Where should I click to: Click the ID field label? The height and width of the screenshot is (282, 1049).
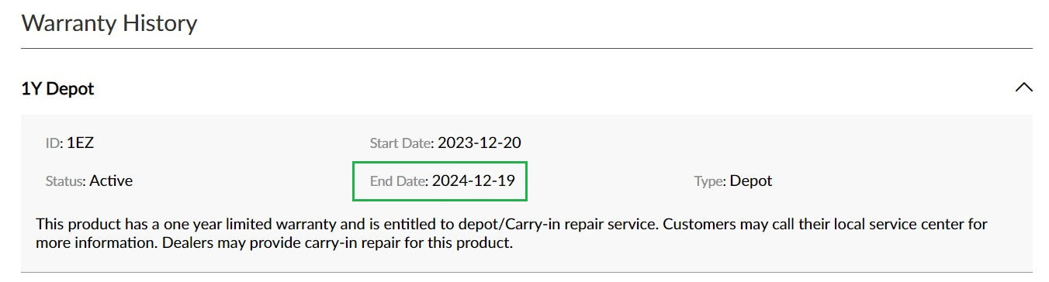point(54,143)
